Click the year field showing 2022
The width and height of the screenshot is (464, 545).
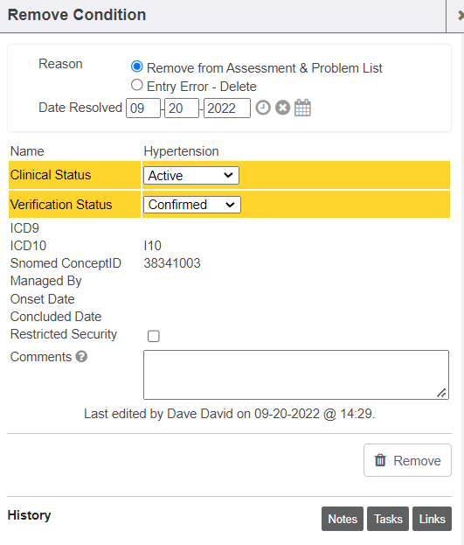(x=227, y=108)
